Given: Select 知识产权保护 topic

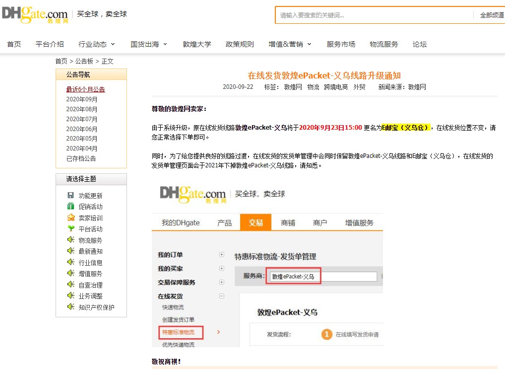Looking at the screenshot, I should click(96, 307).
